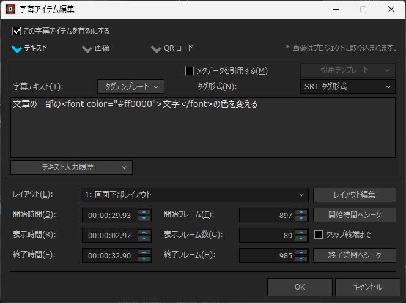
Task: Click the 開始時間 time field
Action: 110,215
